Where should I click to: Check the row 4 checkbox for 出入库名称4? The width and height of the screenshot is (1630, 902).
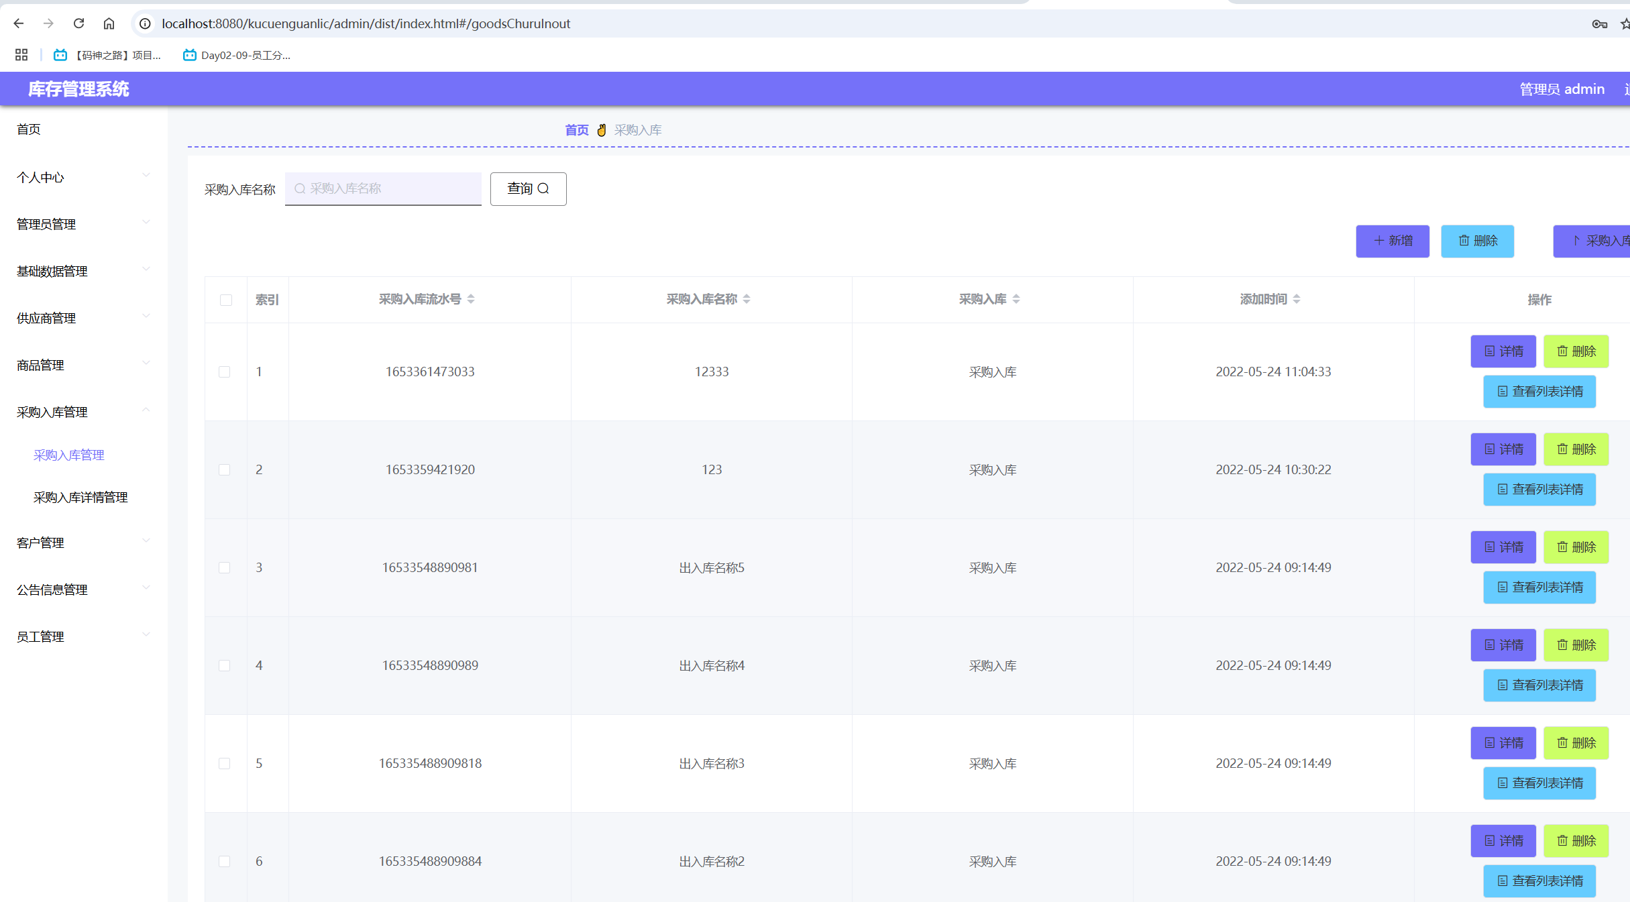point(225,665)
